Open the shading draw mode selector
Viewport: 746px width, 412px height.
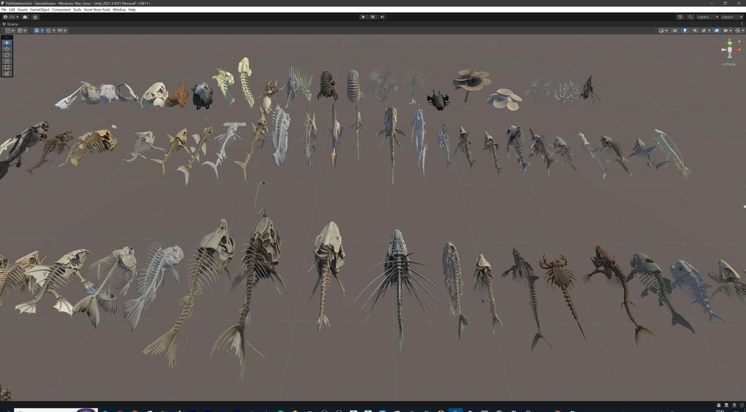coord(662,30)
